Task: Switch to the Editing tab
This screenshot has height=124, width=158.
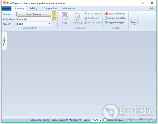Action: coord(34,8)
